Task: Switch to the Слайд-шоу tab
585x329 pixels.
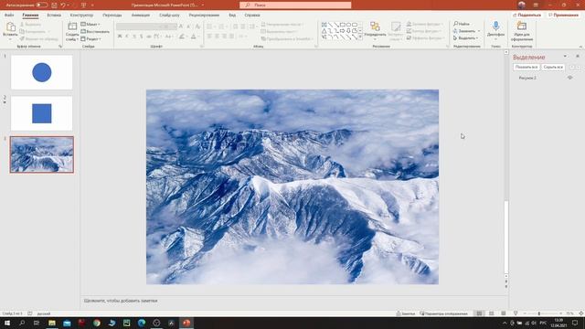Action: (x=169, y=16)
